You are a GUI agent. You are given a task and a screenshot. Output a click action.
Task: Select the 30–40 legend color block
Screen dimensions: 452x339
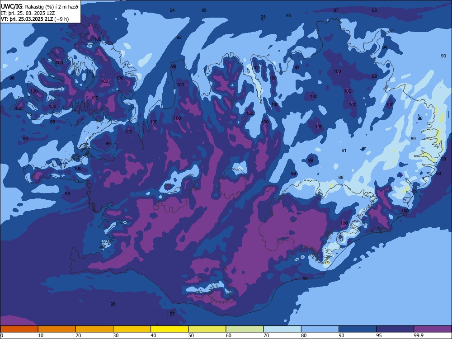pyautogui.click(x=132, y=329)
